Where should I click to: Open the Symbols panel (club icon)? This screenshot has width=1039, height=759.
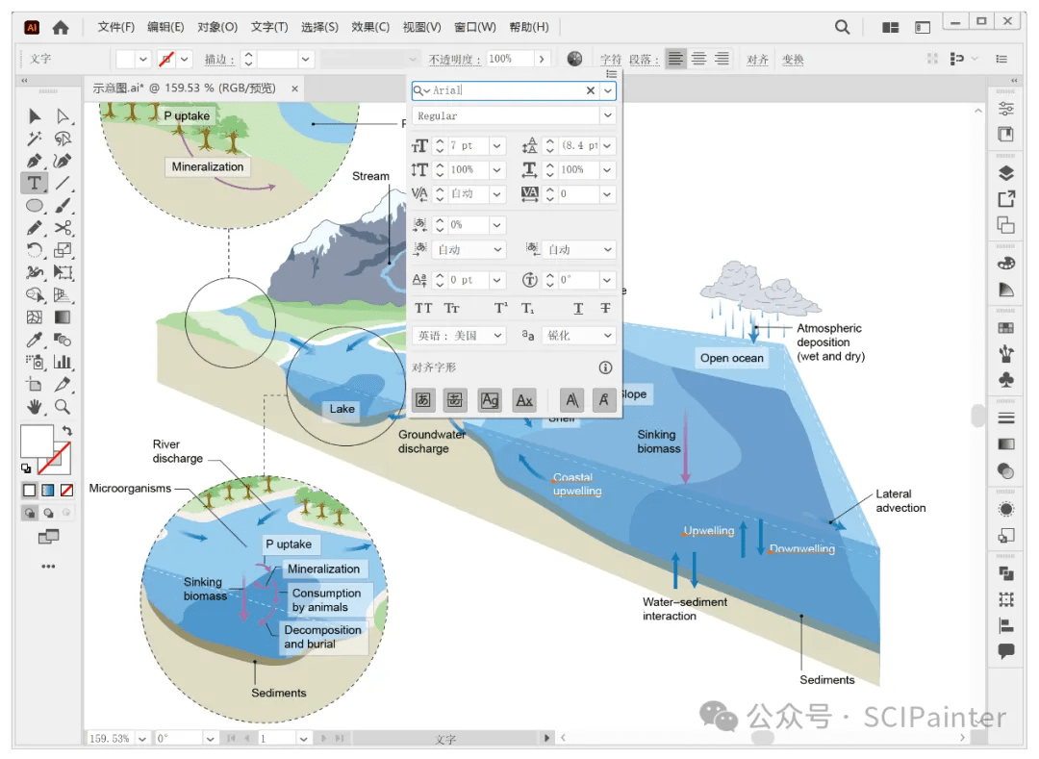tap(1006, 380)
